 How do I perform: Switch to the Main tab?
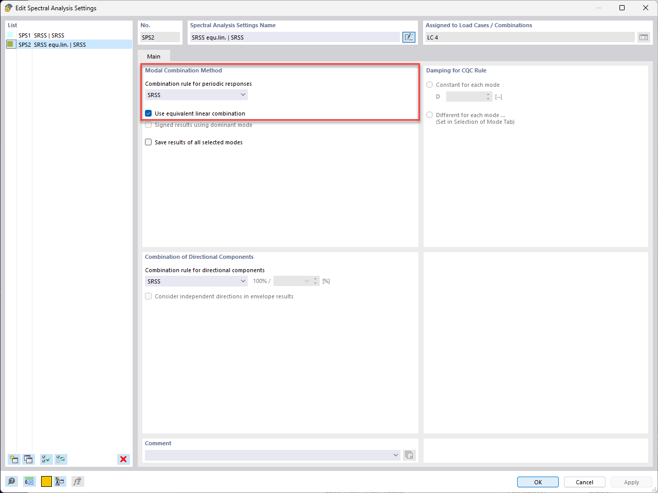point(154,56)
